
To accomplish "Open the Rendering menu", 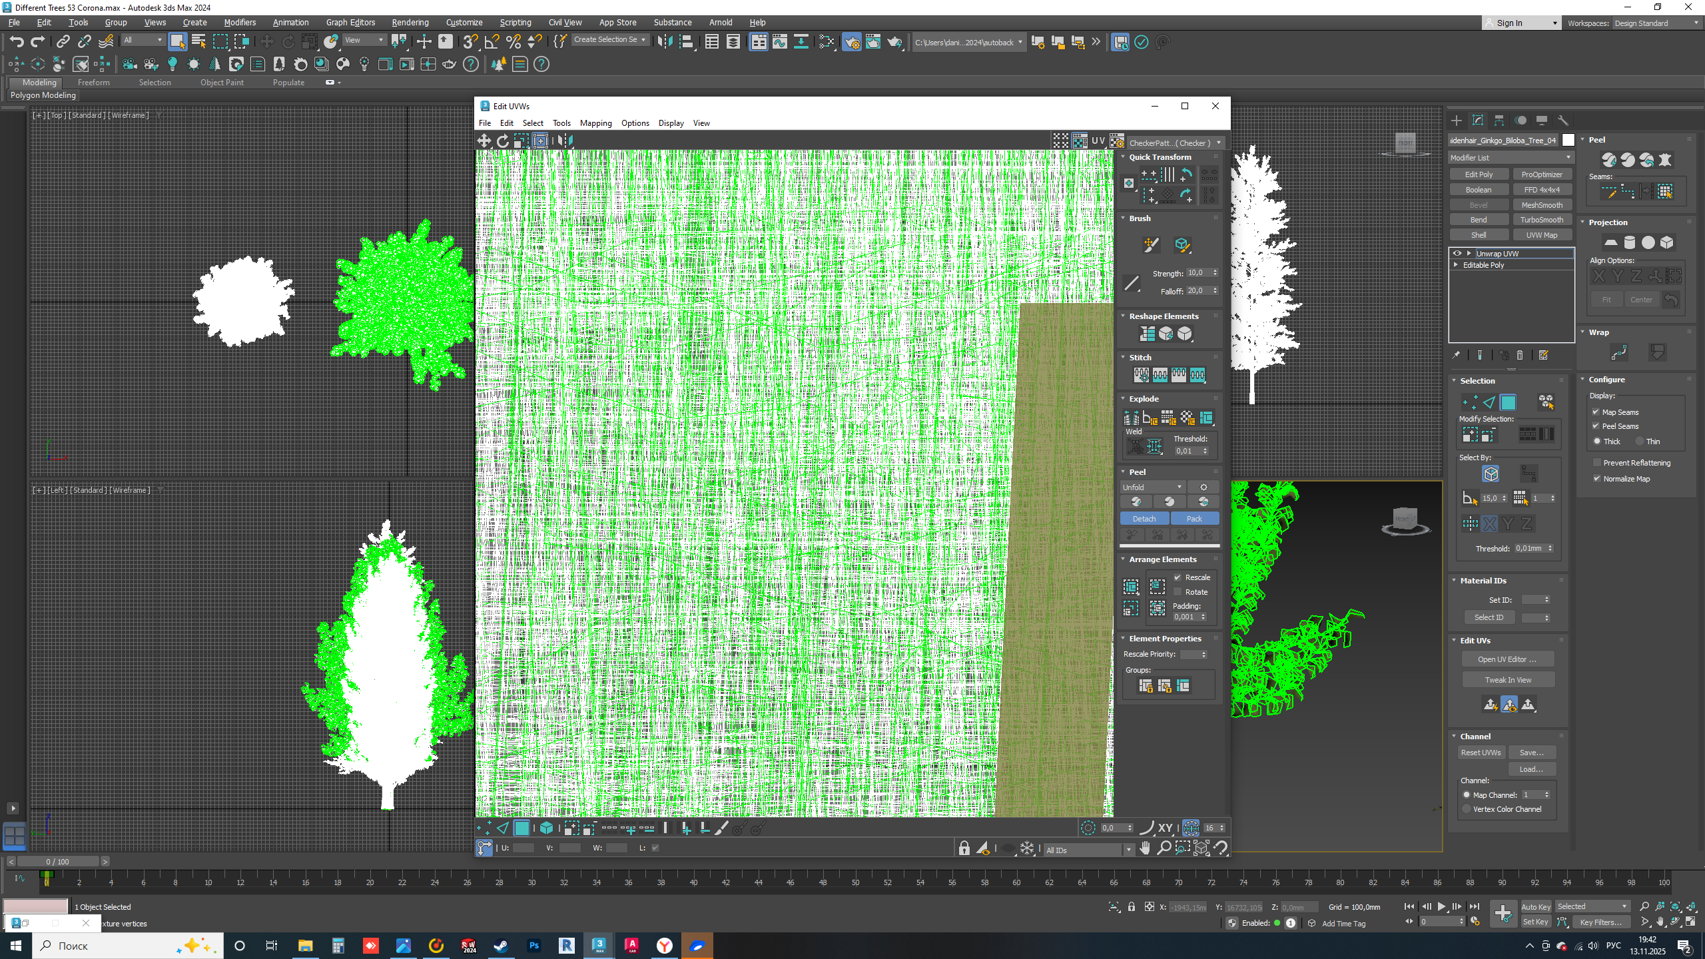I will [x=410, y=22].
